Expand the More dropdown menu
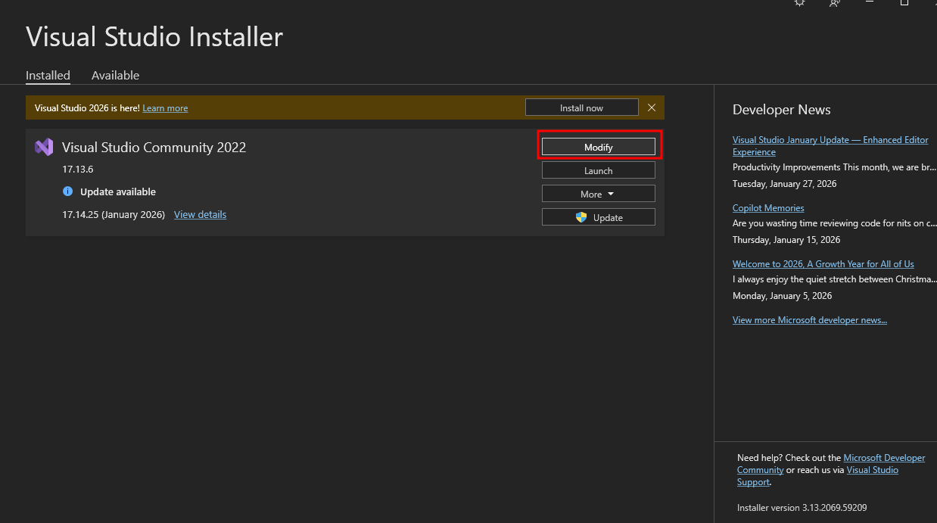Screen dimensions: 937x523 [598, 194]
